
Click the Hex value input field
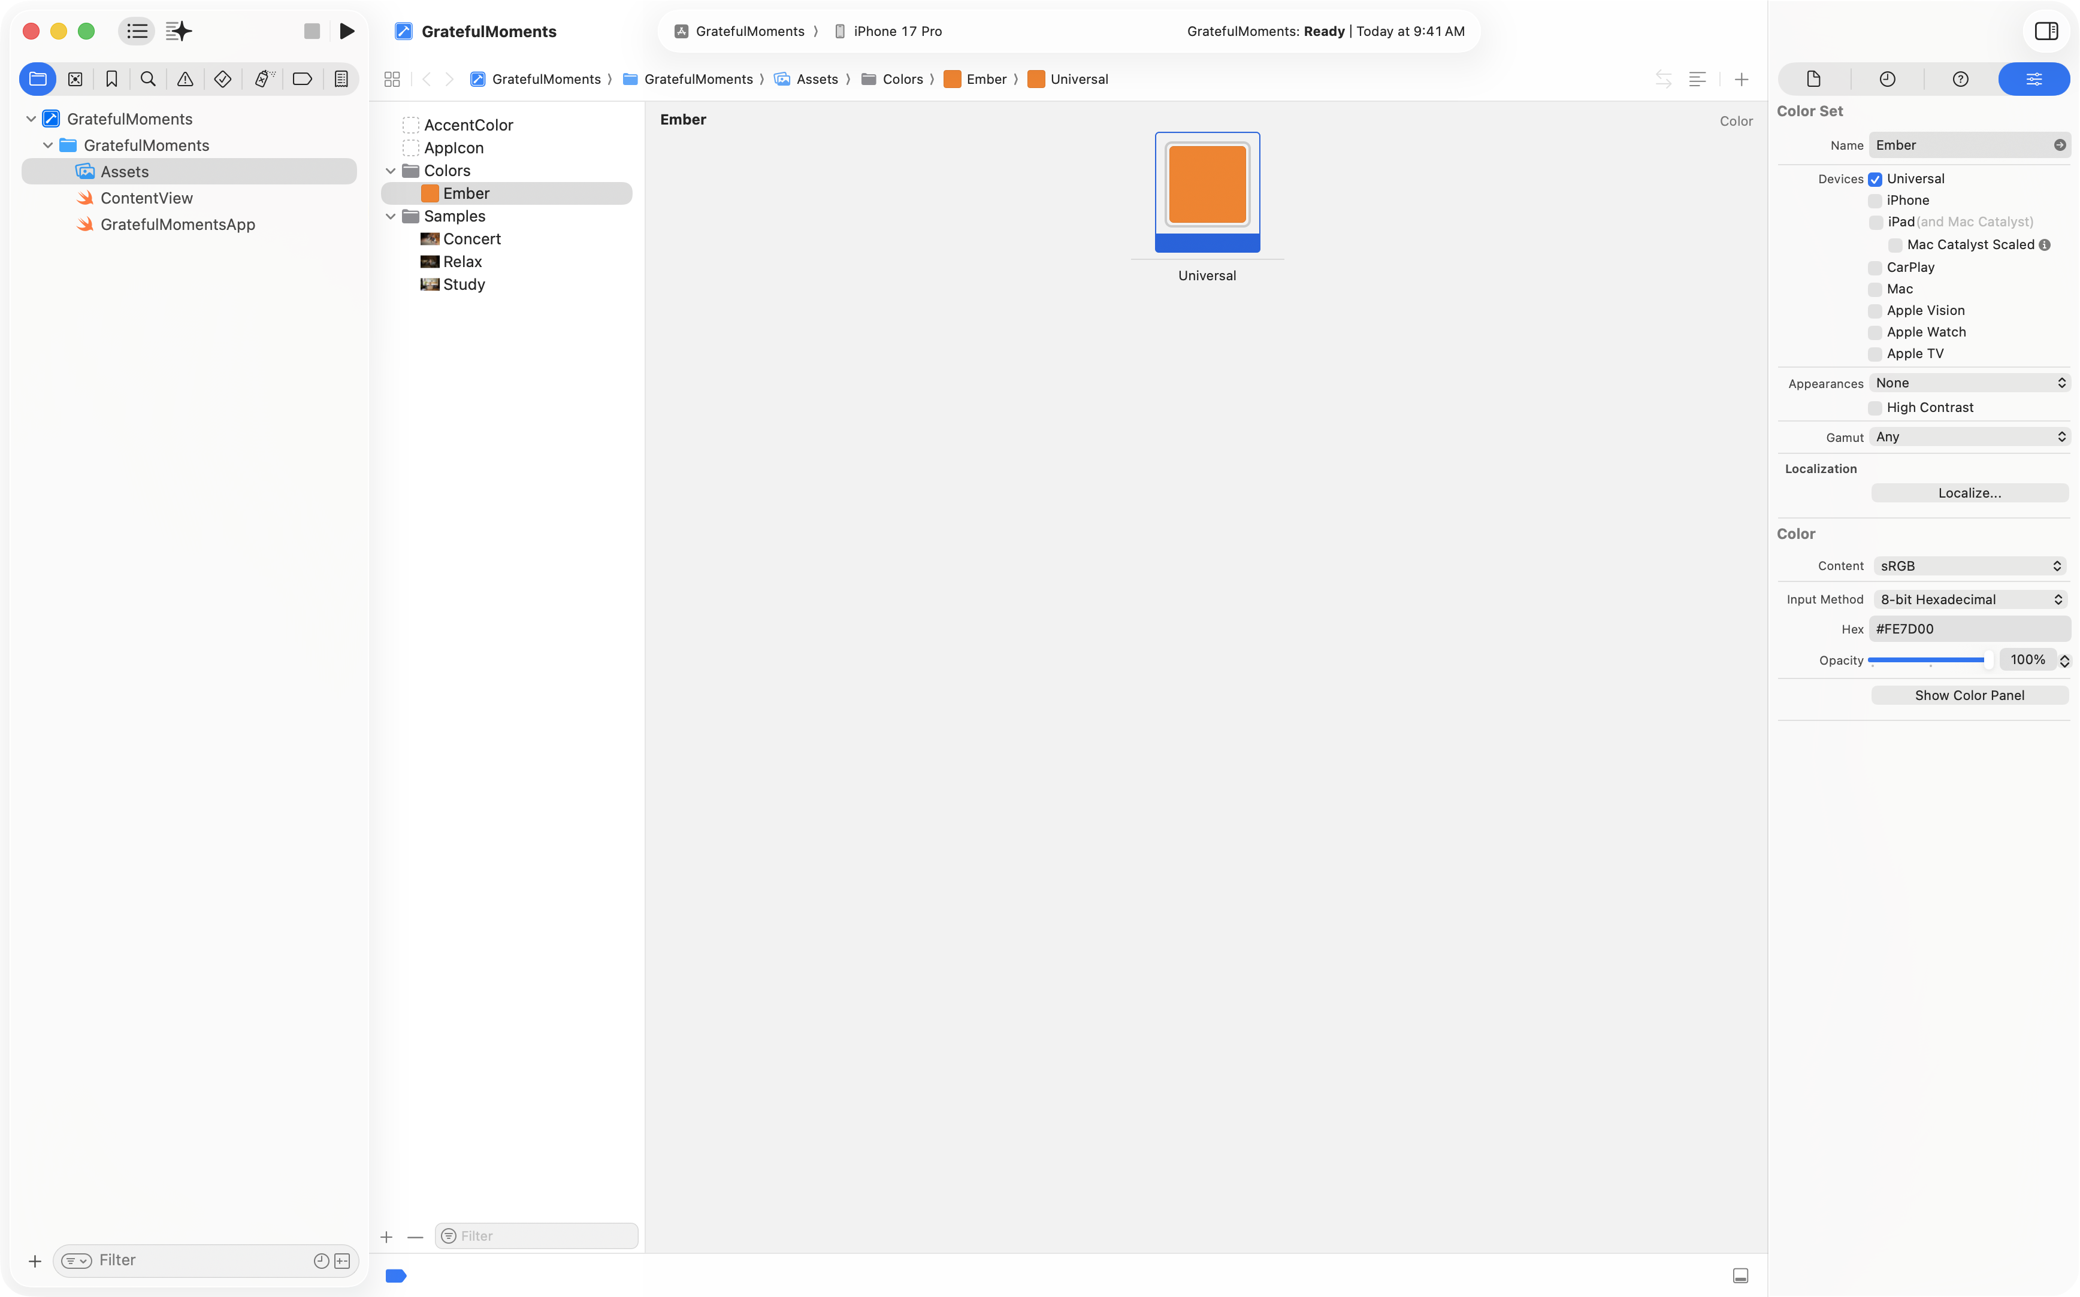point(1969,629)
